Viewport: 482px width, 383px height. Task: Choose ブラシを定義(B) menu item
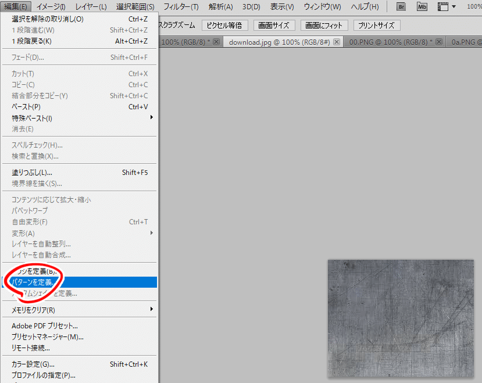79,271
